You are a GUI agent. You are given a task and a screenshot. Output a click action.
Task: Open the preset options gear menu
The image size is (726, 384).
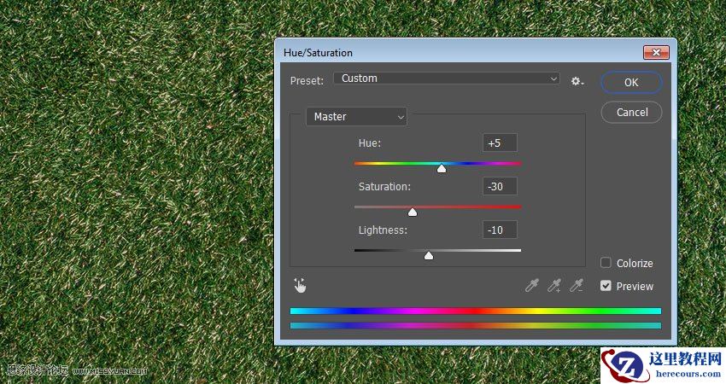coord(577,81)
